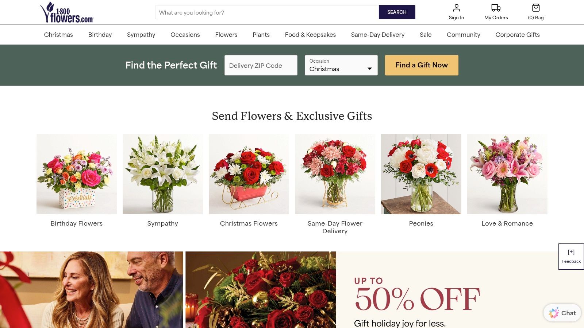The width and height of the screenshot is (584, 328).
Task: Focus the Delivery ZIP Code field
Action: [261, 65]
